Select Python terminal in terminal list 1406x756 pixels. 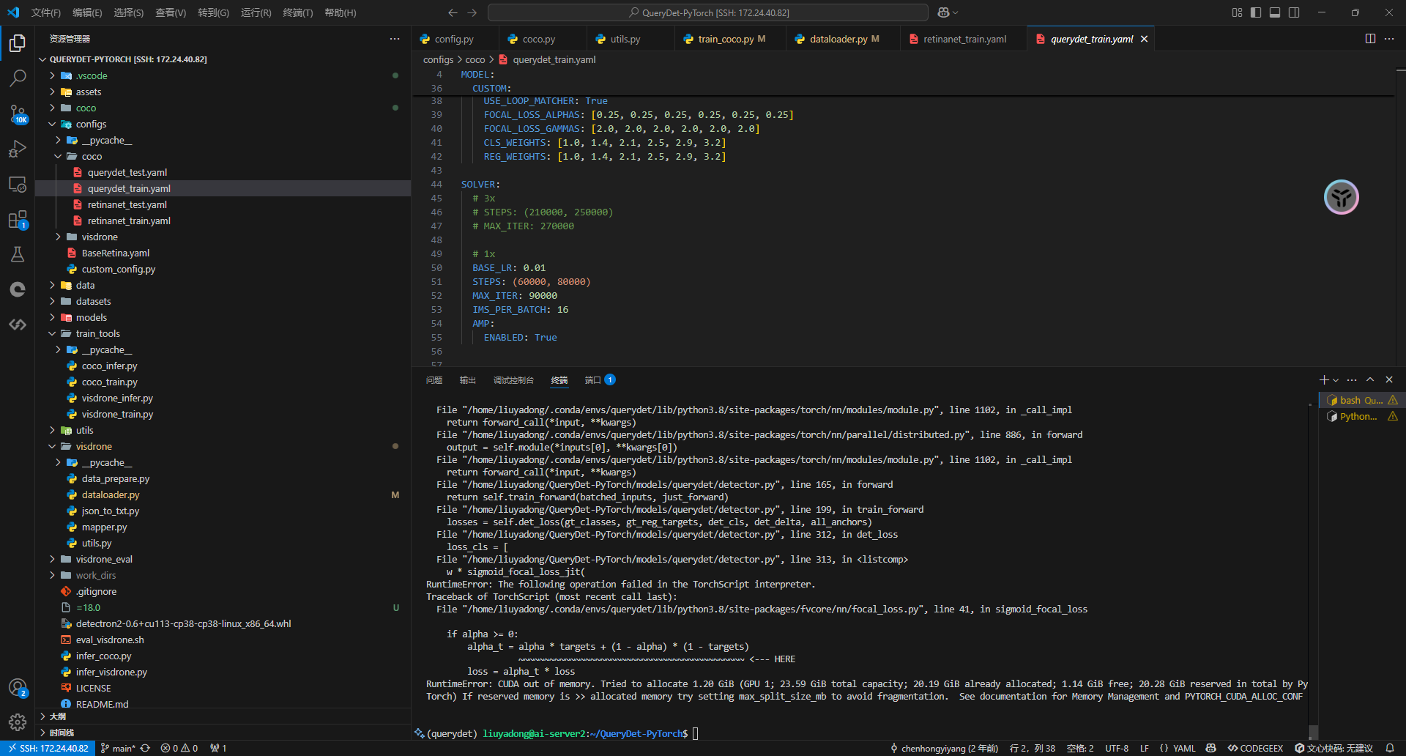(1362, 416)
